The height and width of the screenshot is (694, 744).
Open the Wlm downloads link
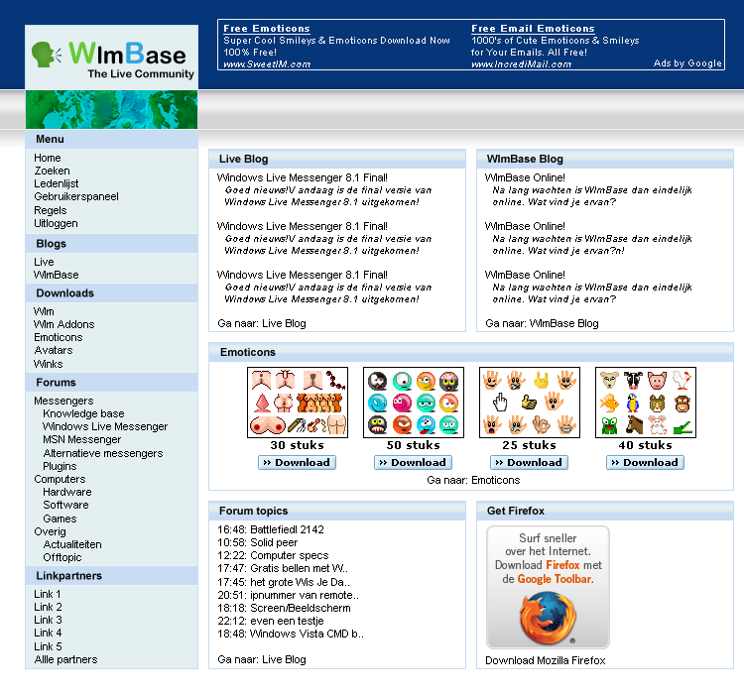tap(44, 311)
